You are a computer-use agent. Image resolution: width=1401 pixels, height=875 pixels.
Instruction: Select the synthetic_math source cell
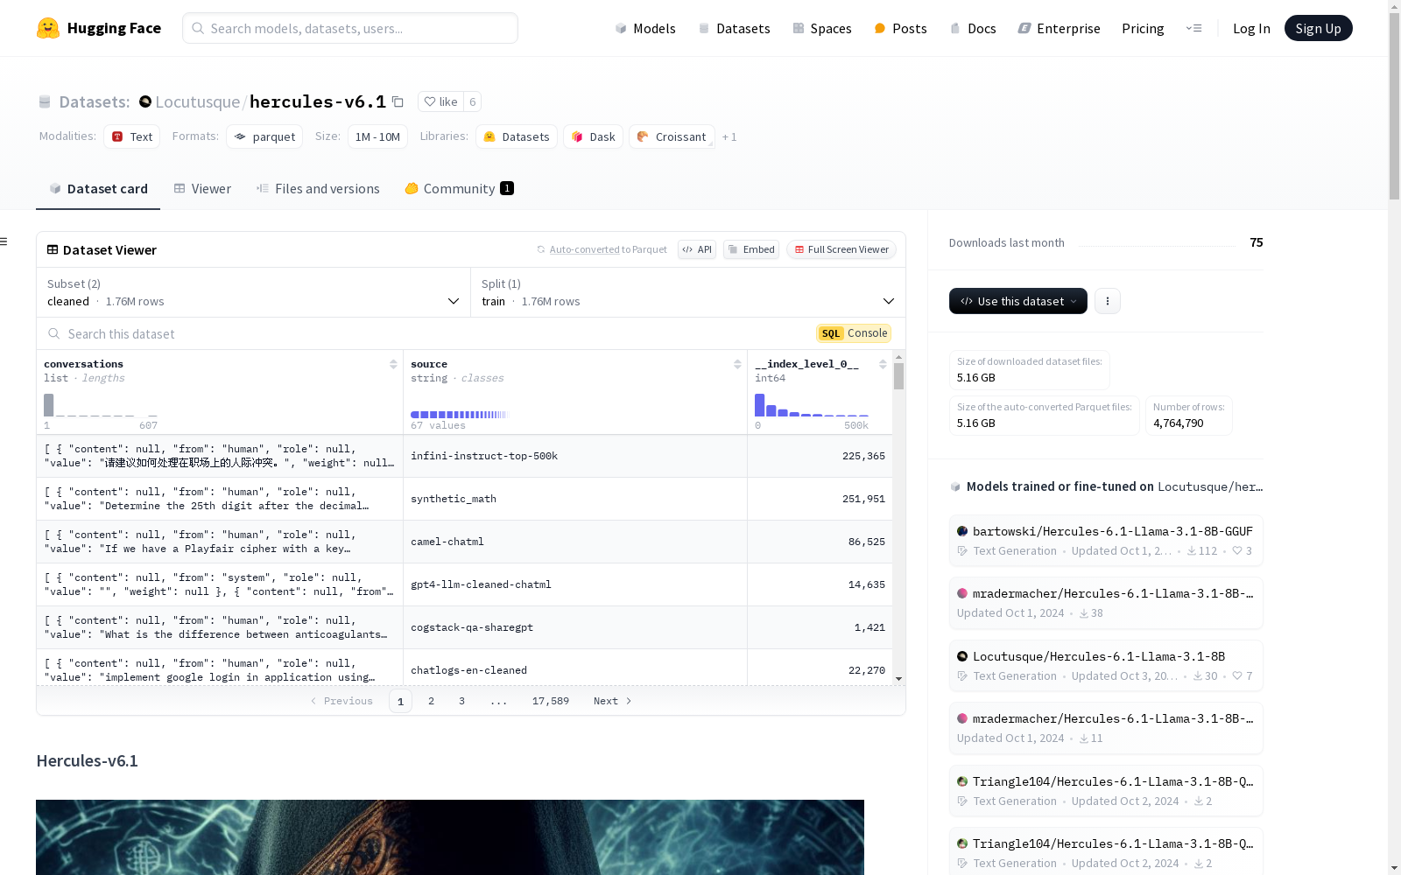coord(575,499)
